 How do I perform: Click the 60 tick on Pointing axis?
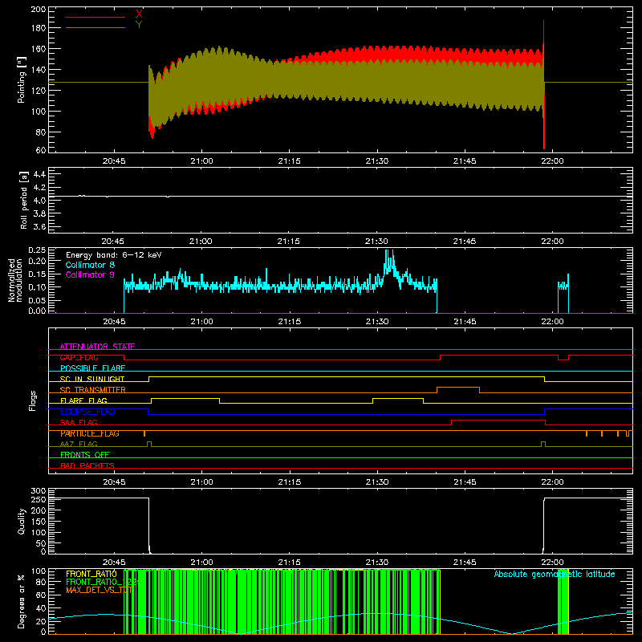pyautogui.click(x=41, y=150)
